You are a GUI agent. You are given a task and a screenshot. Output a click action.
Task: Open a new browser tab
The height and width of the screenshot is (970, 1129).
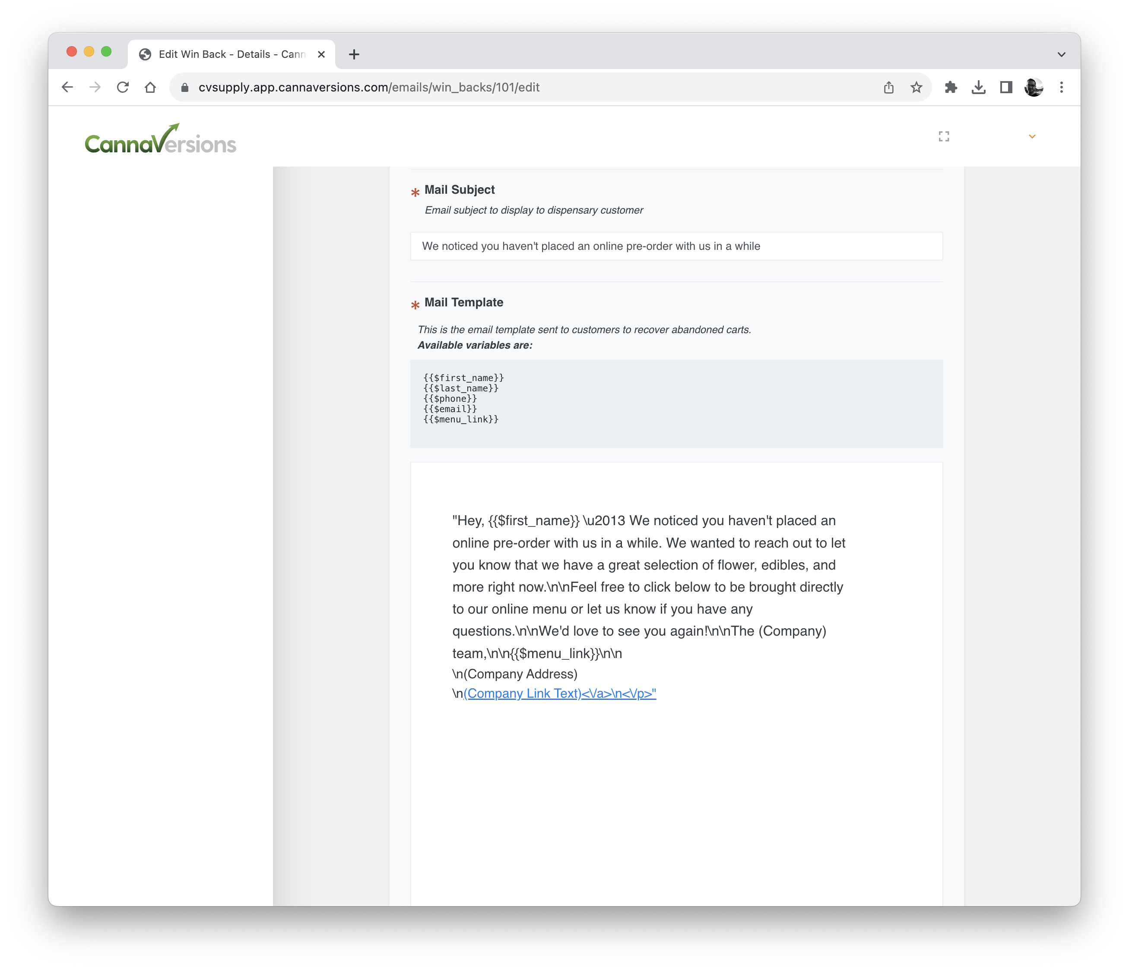(x=354, y=54)
